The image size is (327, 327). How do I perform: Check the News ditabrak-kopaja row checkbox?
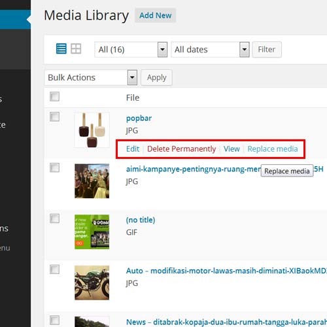(x=54, y=320)
